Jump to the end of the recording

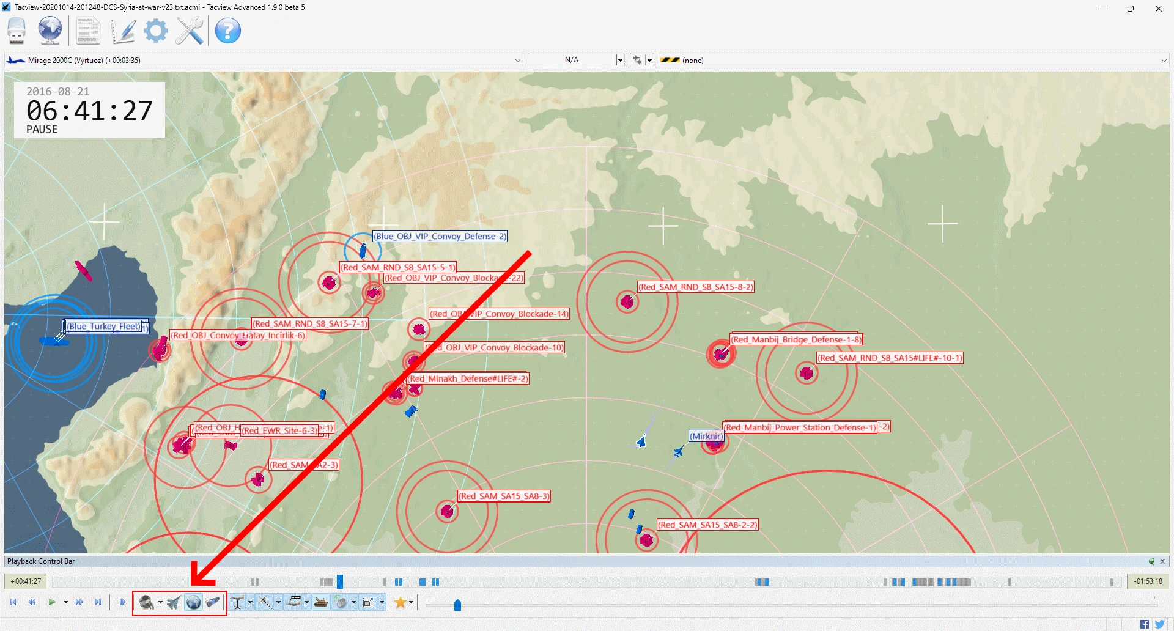point(98,602)
